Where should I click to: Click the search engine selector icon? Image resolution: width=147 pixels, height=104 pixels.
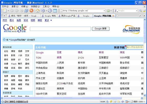click(116, 11)
